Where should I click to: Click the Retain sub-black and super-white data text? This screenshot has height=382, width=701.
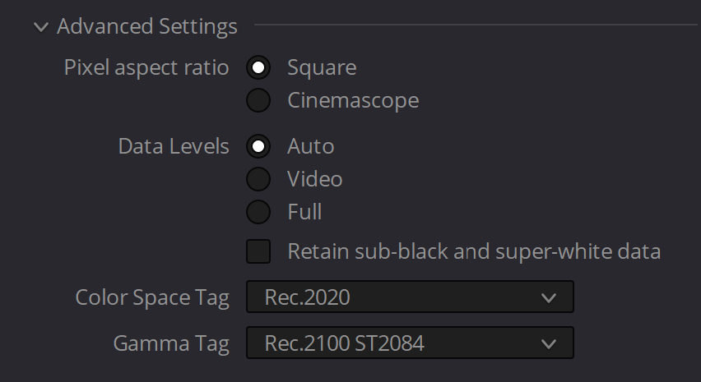(x=474, y=251)
